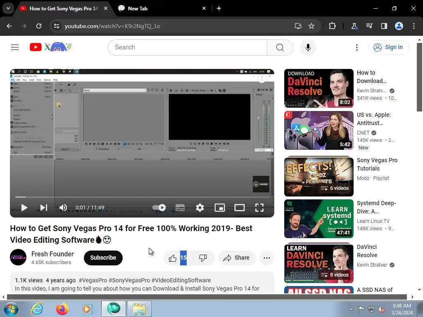Open DaVinci Resolve download video thumbnail

pos(318,88)
